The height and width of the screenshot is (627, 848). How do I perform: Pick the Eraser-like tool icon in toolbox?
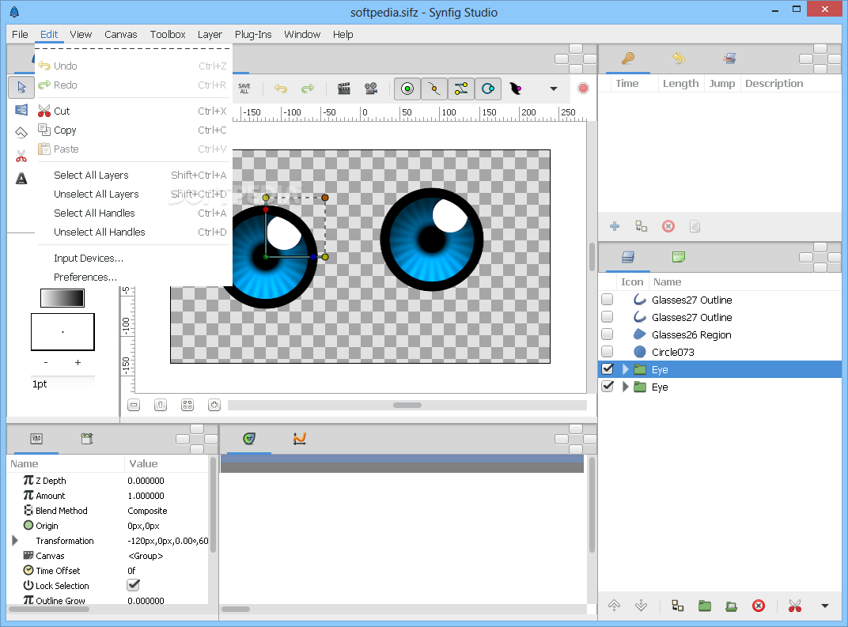pyautogui.click(x=21, y=132)
